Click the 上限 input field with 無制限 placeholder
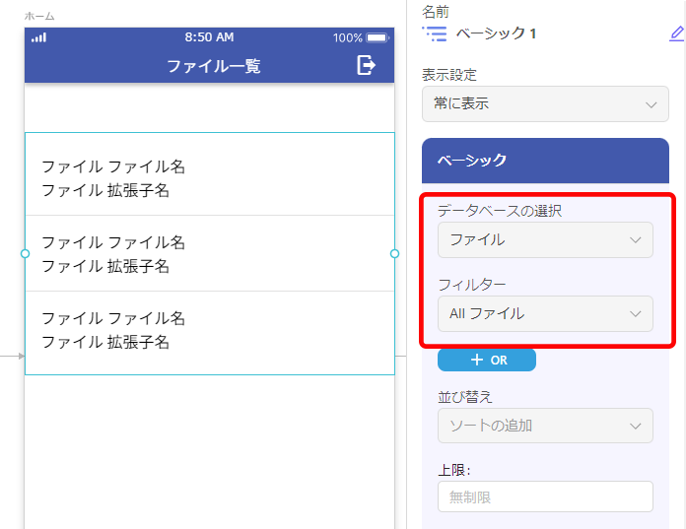 click(x=545, y=496)
